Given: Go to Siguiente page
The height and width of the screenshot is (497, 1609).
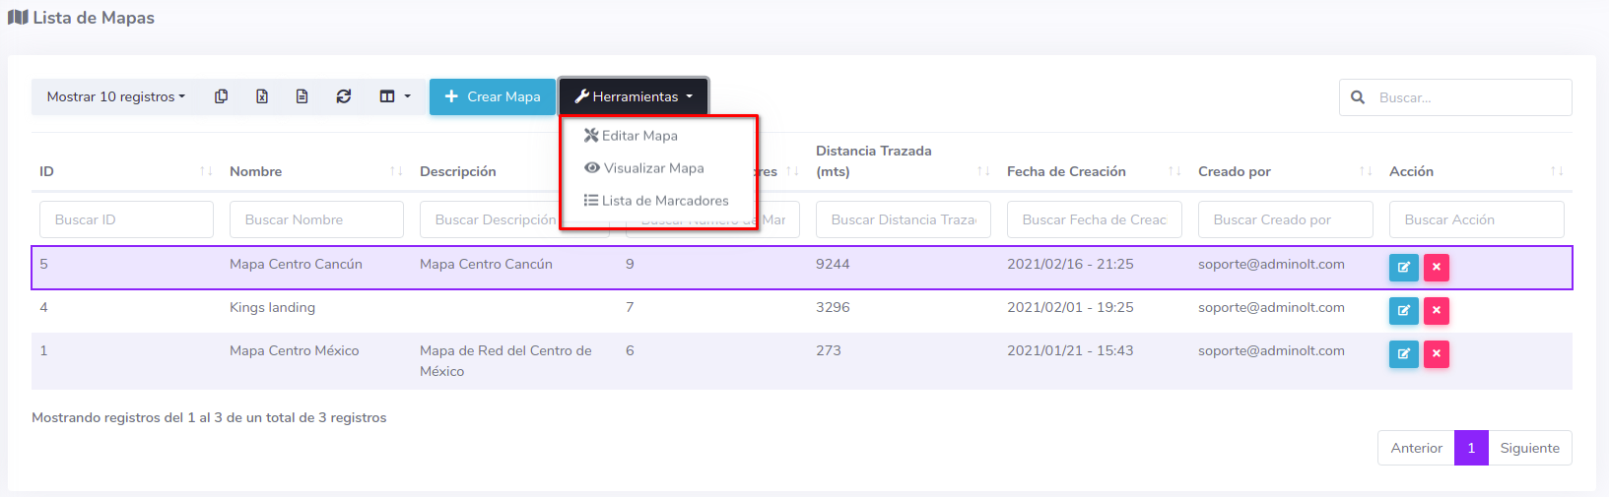Looking at the screenshot, I should point(1529,448).
